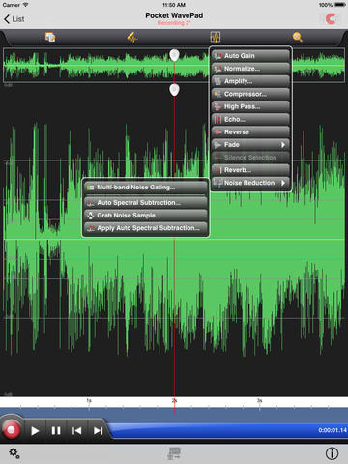Open the Compressor... effect

point(250,94)
